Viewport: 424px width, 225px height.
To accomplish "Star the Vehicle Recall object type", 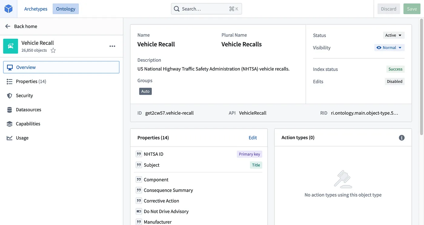I will (x=53, y=51).
